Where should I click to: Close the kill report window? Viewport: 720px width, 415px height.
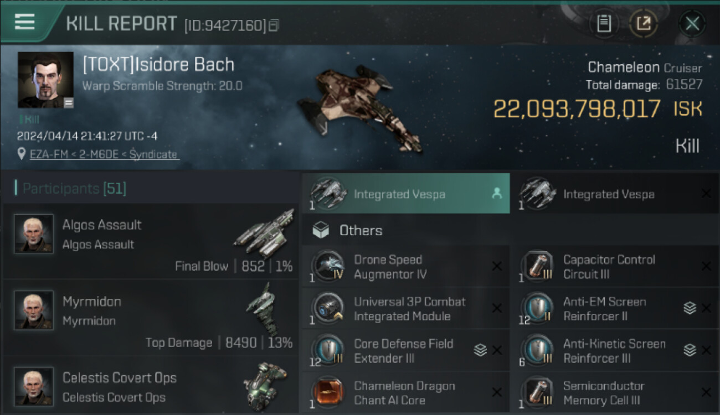(692, 24)
